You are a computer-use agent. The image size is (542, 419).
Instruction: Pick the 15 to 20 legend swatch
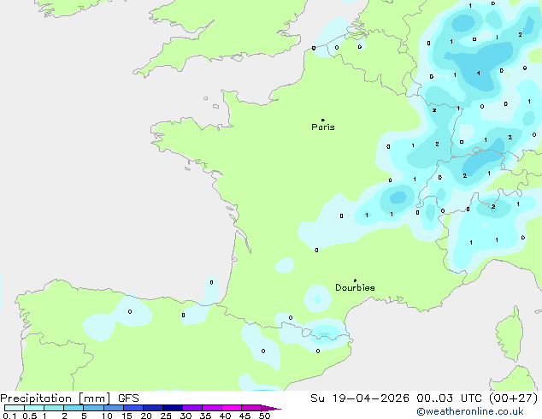(133, 408)
